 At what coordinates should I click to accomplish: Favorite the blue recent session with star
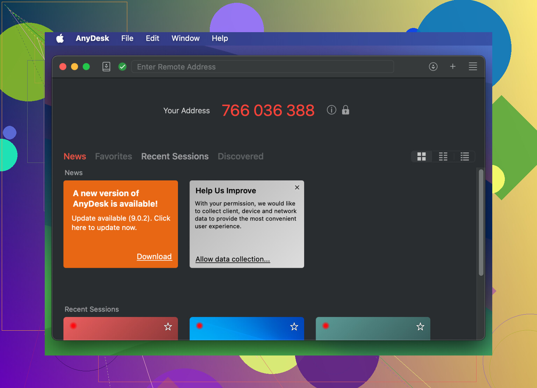coord(294,327)
